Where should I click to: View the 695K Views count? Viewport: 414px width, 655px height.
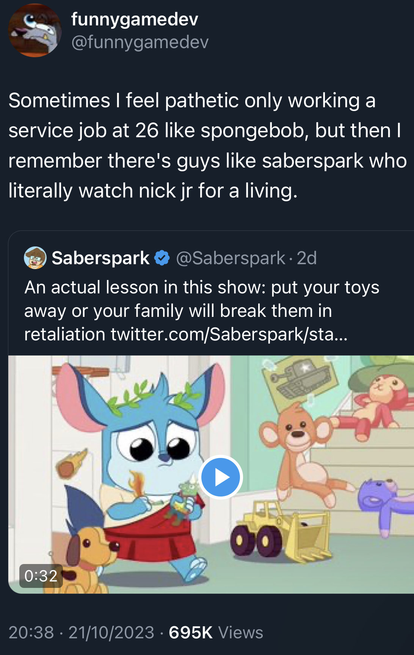[216, 632]
